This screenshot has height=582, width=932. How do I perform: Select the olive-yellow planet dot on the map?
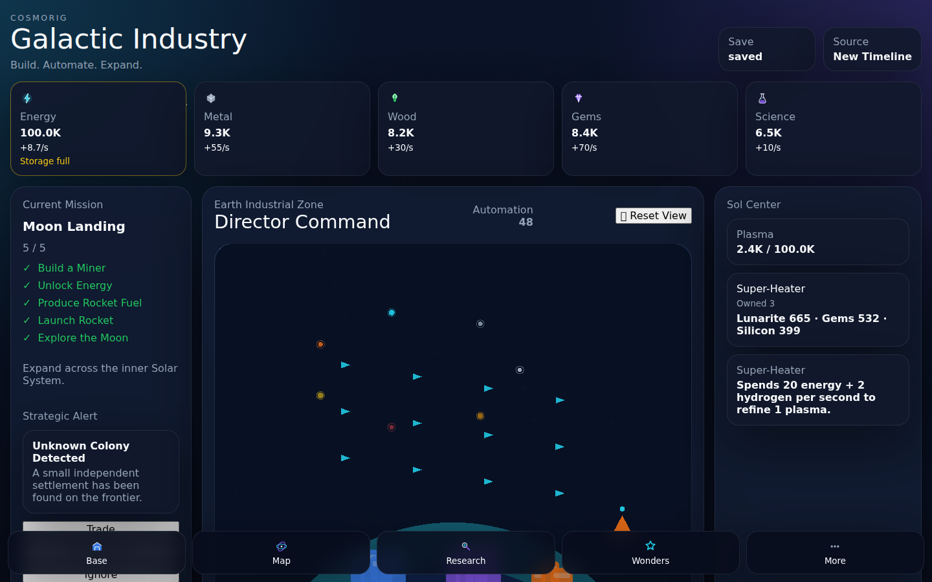click(x=320, y=396)
